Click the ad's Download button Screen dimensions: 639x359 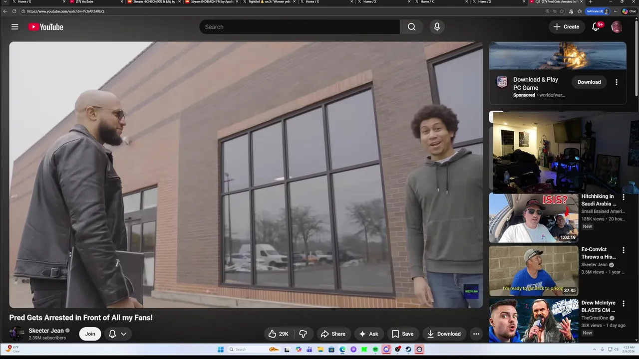tap(589, 82)
